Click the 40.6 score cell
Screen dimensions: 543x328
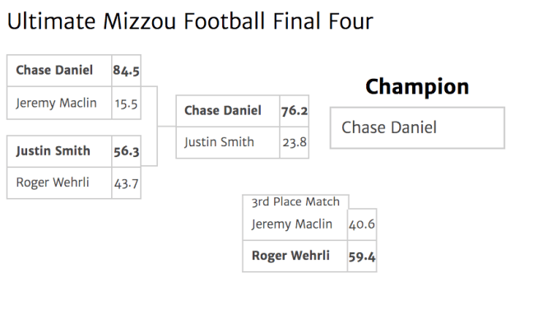[x=361, y=224]
